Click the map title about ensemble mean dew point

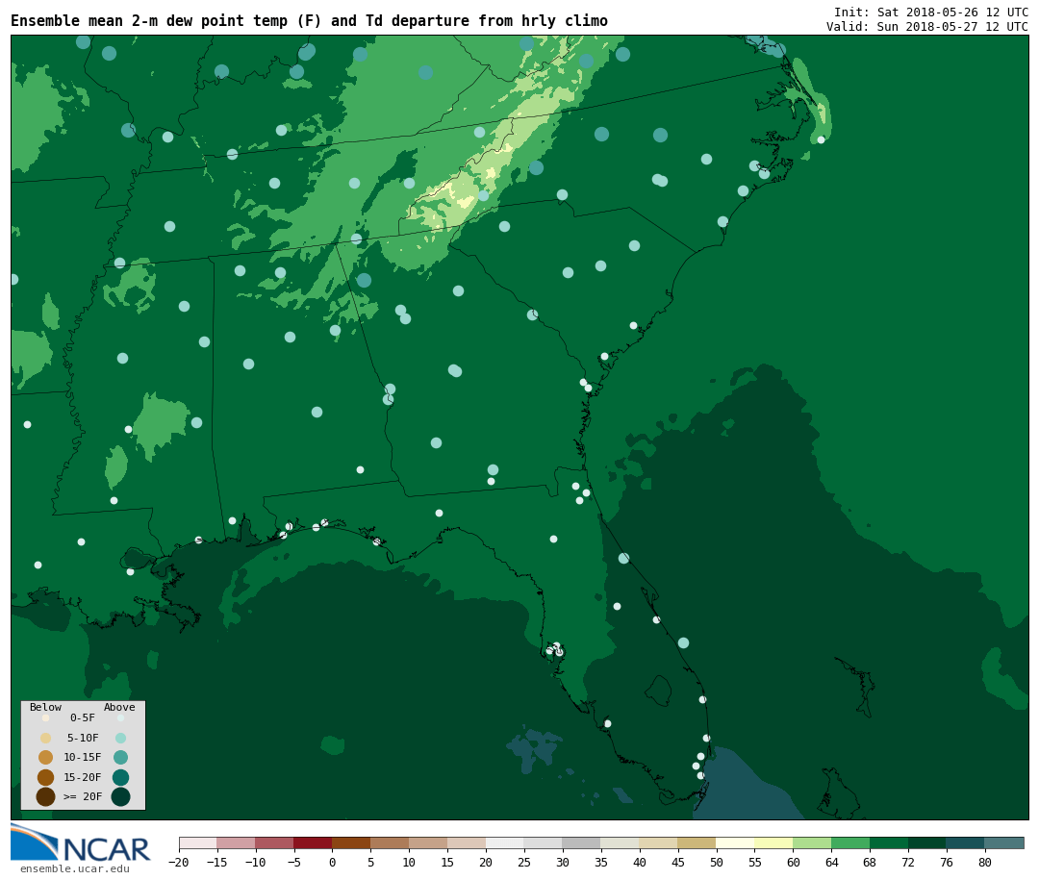310,20
